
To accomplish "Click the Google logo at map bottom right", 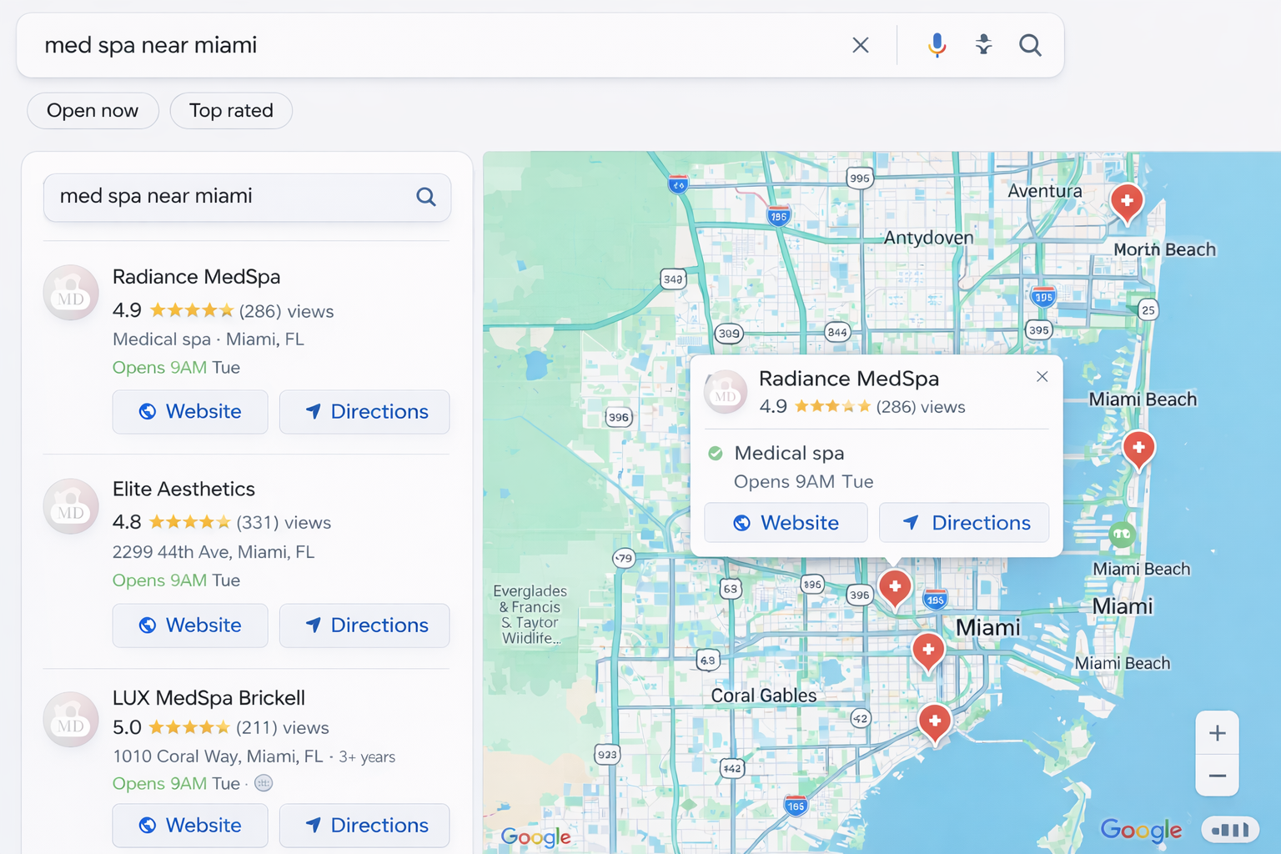I will pos(1141,830).
